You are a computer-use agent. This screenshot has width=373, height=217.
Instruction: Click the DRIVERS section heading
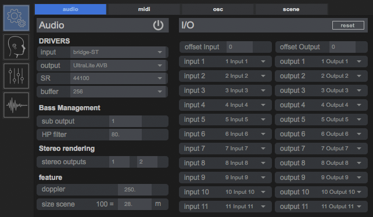(x=54, y=41)
